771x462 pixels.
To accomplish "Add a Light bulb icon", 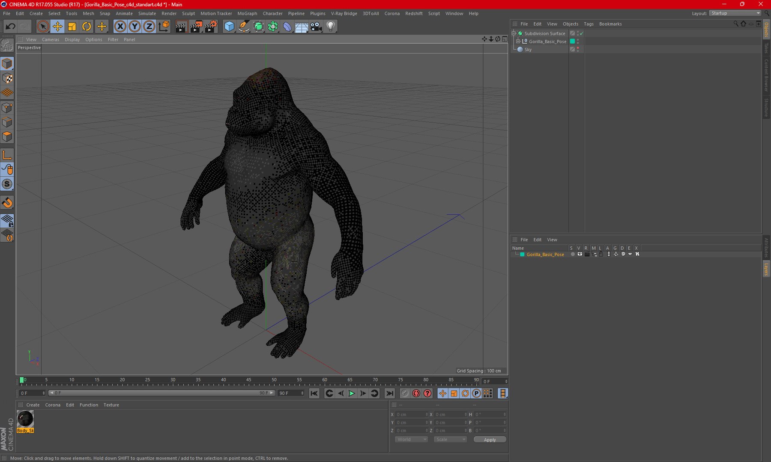I will (x=331, y=27).
